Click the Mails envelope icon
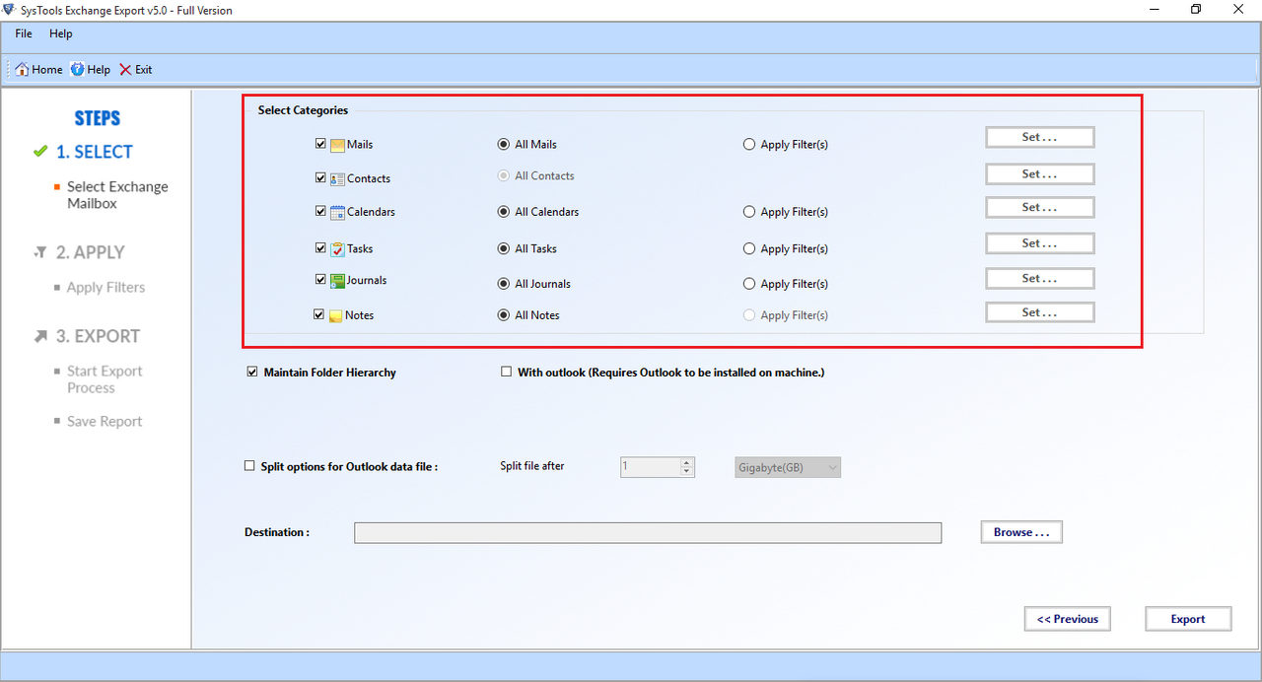This screenshot has width=1262, height=682. coord(337,145)
